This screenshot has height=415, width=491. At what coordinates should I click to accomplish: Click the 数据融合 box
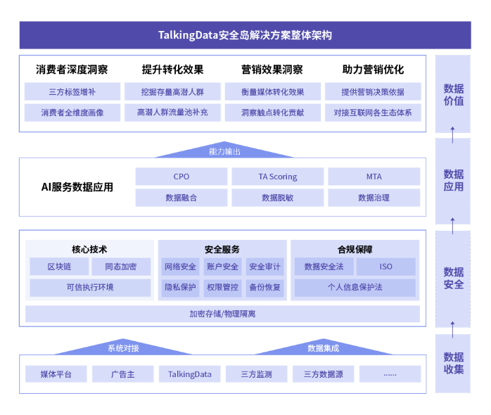181,198
